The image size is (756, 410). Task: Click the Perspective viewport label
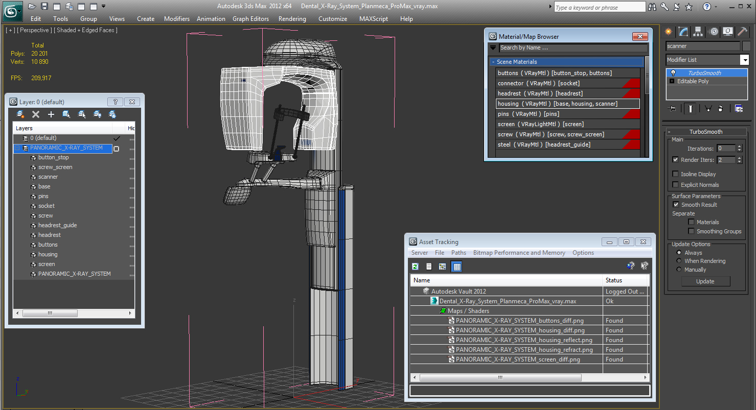tap(33, 30)
